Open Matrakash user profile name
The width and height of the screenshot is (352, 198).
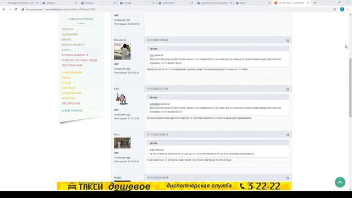(x=120, y=40)
